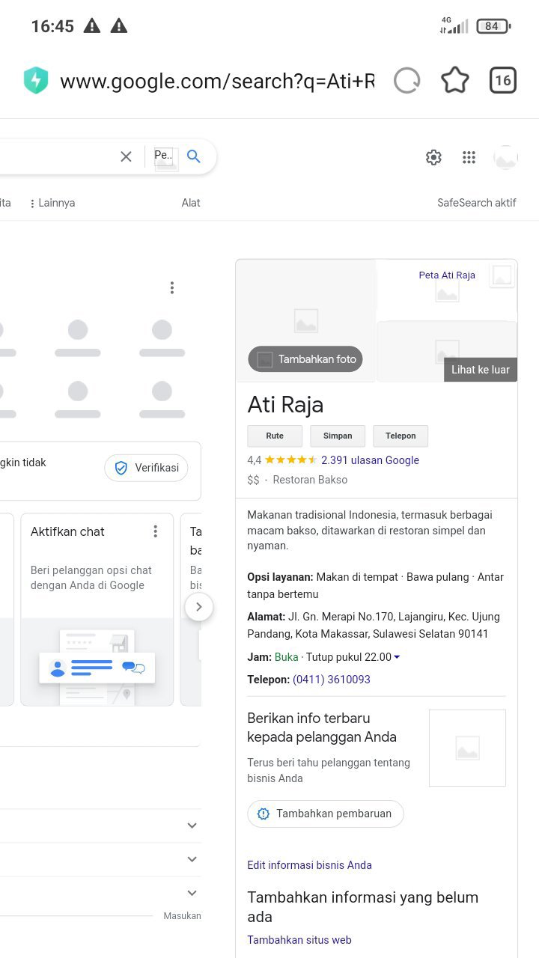Clear the search box with X icon
Screen dimensions: 539x958
coord(126,156)
